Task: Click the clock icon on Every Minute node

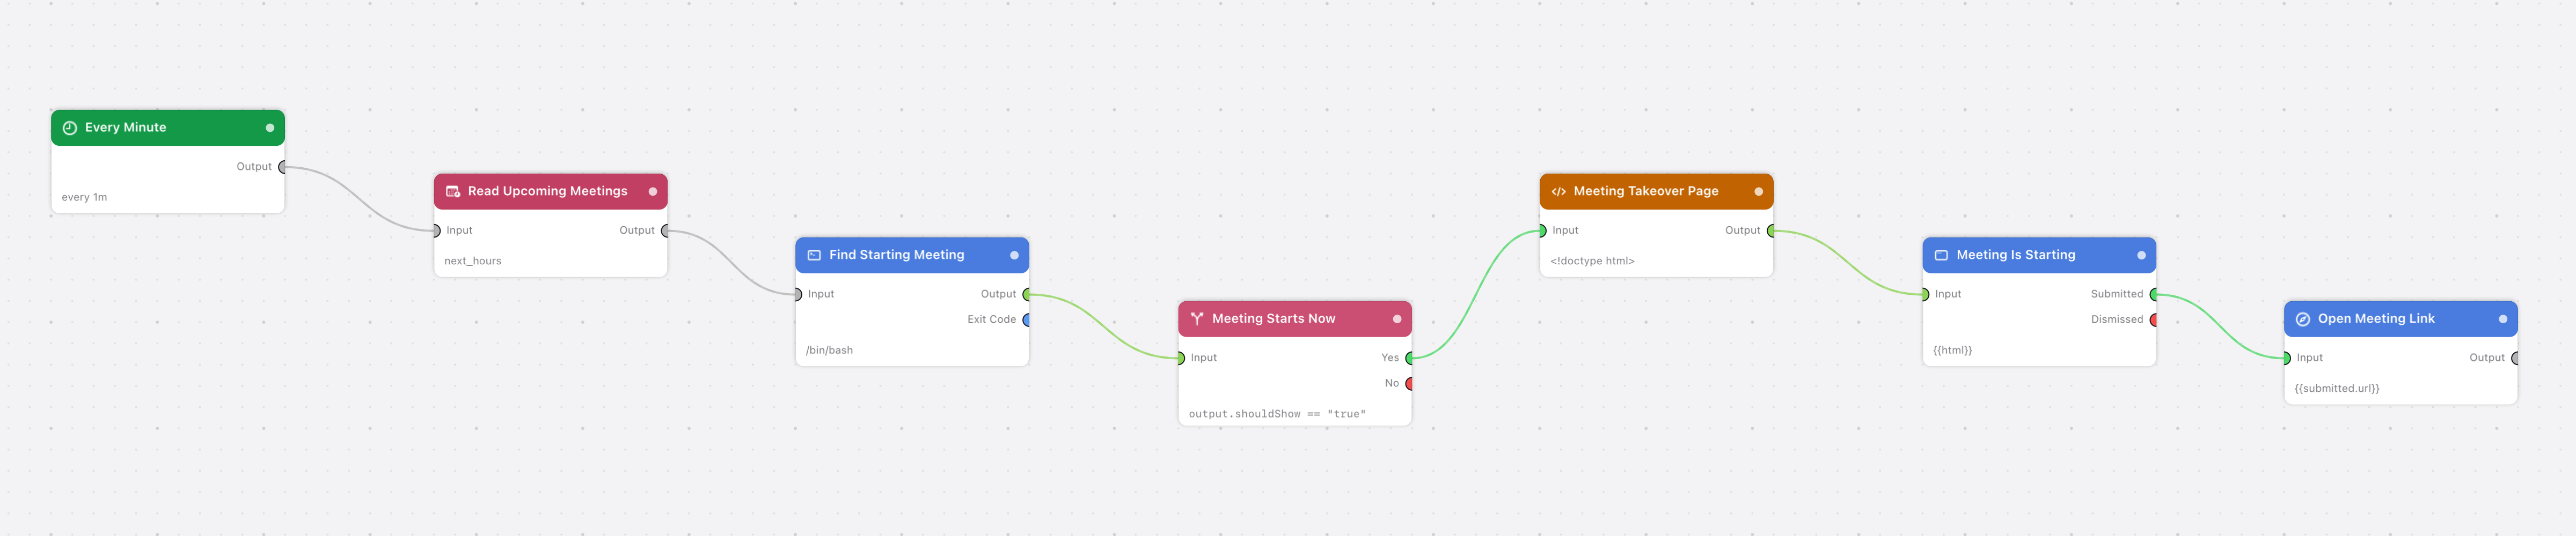Action: point(70,128)
